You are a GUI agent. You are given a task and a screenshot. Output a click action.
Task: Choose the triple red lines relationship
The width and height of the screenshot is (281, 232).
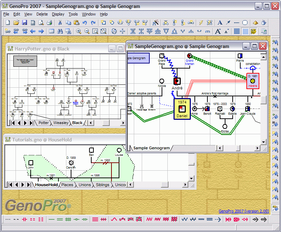coord(95,219)
